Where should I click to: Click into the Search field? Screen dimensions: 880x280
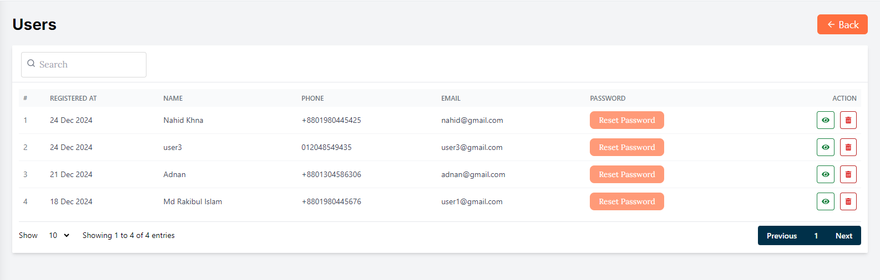[x=89, y=65]
